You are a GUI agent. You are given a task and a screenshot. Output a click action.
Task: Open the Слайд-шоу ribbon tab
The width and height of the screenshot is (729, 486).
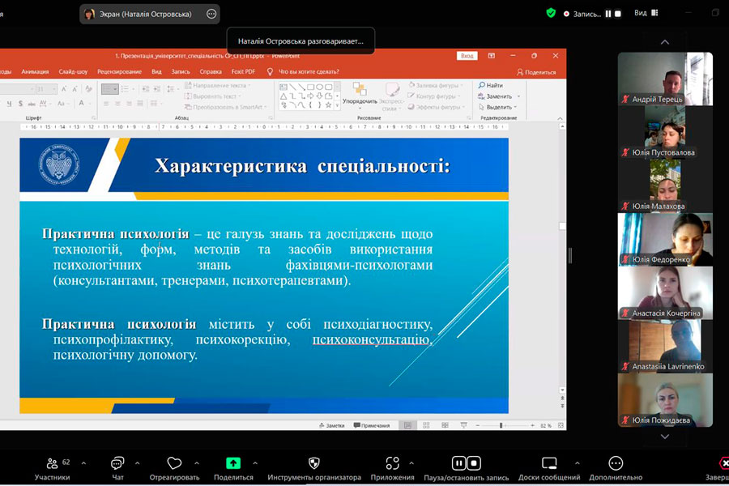click(74, 72)
